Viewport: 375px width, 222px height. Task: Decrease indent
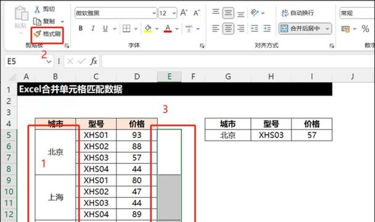click(255, 28)
